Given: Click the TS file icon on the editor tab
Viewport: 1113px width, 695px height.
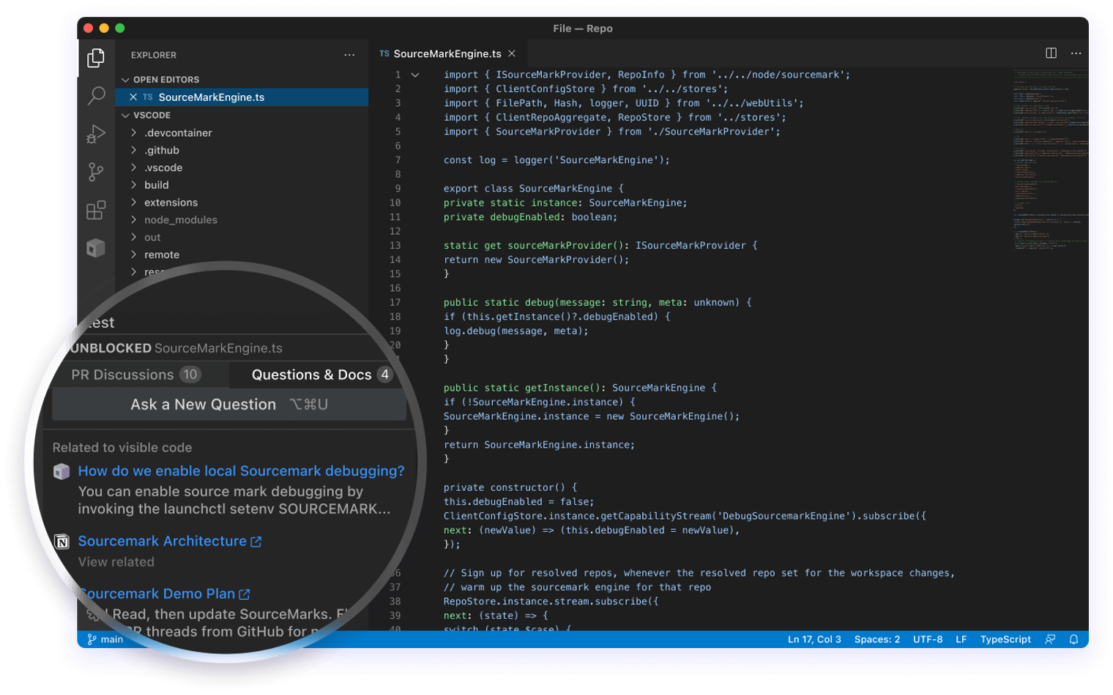Looking at the screenshot, I should pos(384,53).
